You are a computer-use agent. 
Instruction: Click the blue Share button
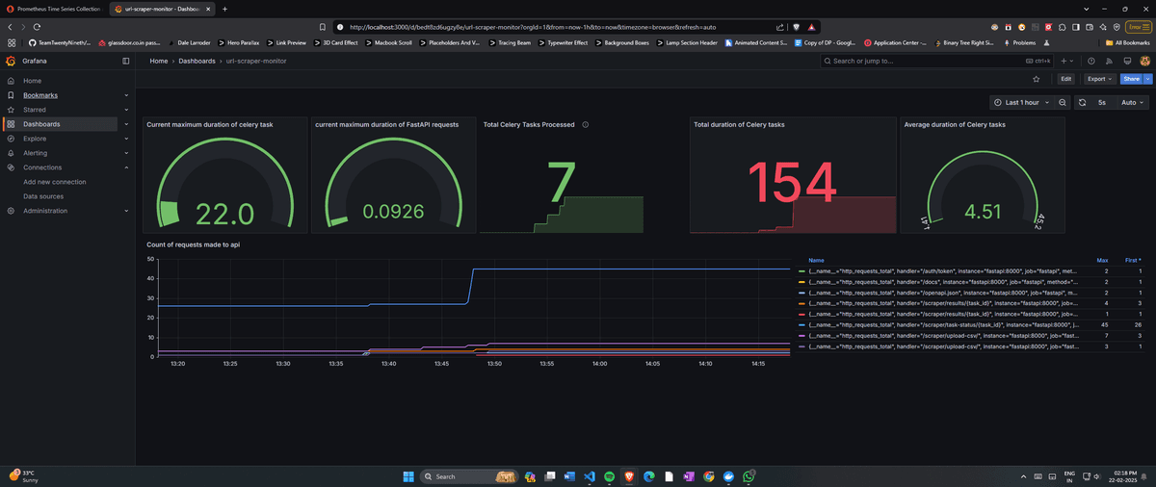tap(1131, 79)
